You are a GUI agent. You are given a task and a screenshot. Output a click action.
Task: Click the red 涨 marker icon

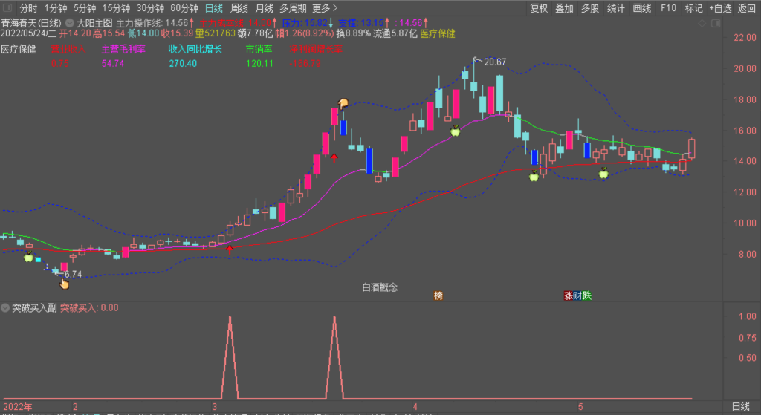point(569,295)
